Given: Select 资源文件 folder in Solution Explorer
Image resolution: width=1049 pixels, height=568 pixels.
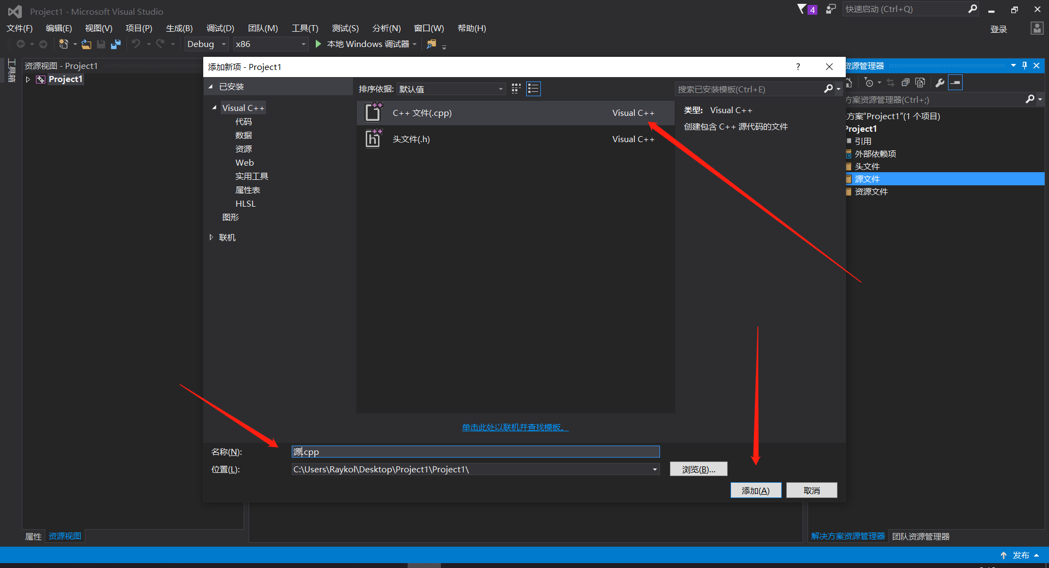Looking at the screenshot, I should tap(871, 191).
